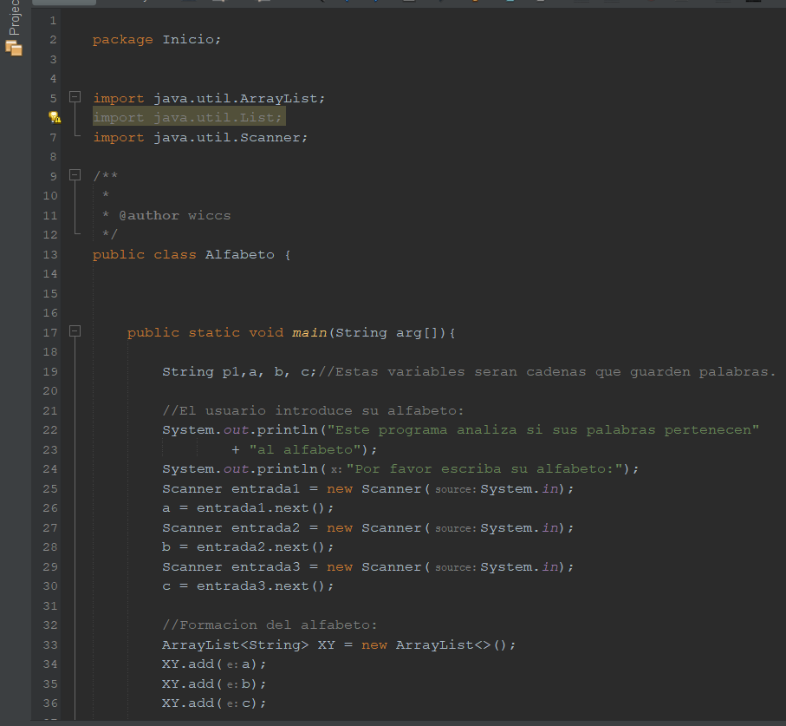The width and height of the screenshot is (786, 726).
Task: Click the lightbulb quick-fix icon on line 6
Action: (x=55, y=117)
